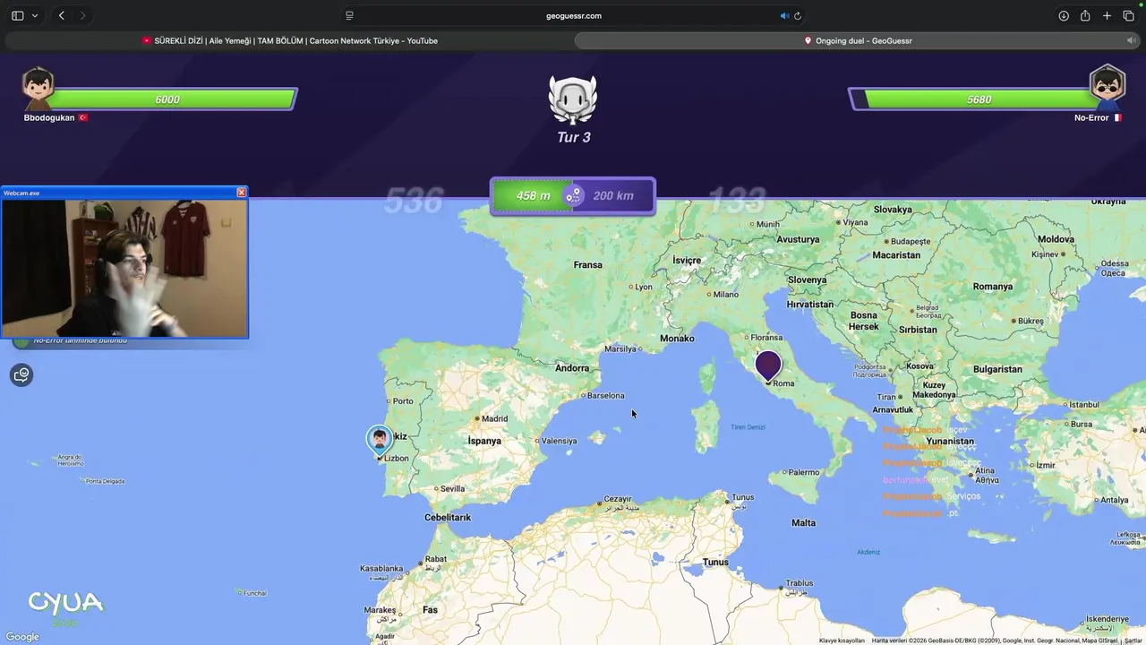Click the Cebelitarık label on the map
The width and height of the screenshot is (1146, 645).
coord(448,517)
